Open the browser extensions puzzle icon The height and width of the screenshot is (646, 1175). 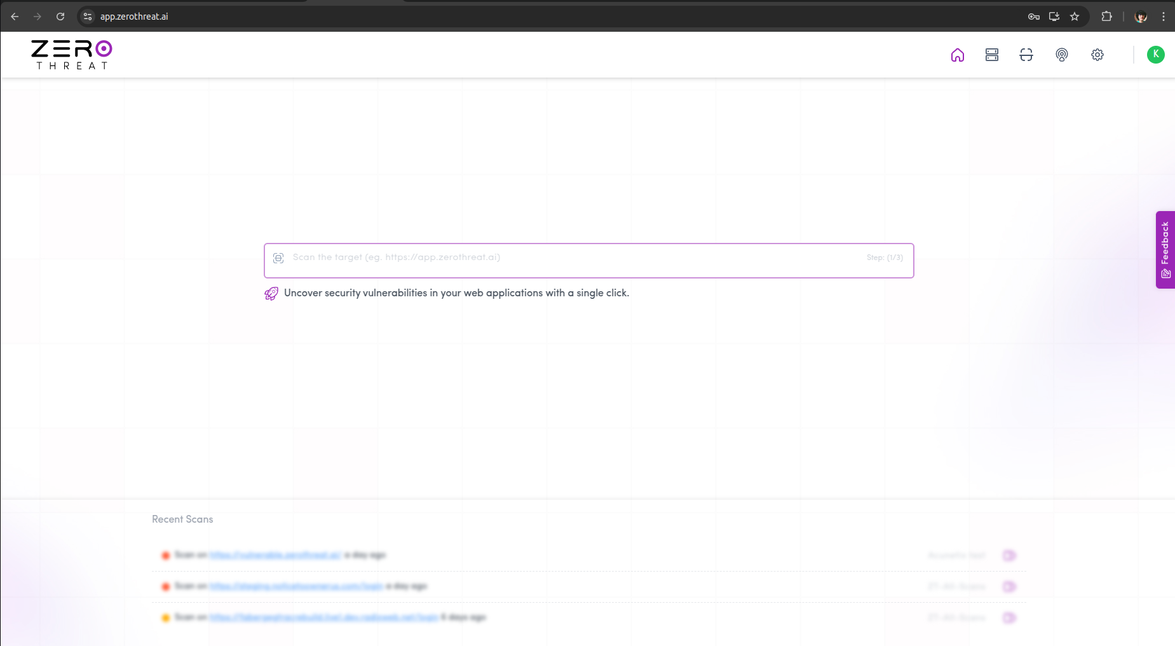pyautogui.click(x=1106, y=17)
